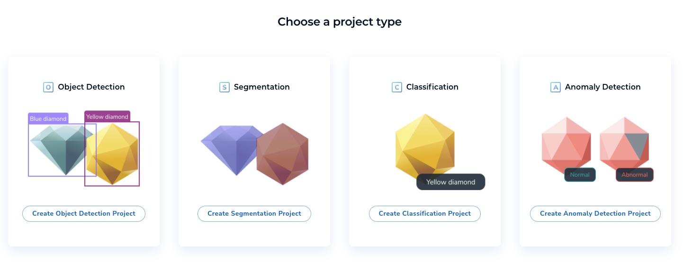Click the dark Yellow diamond classification tag
This screenshot has height=264, width=683.
pyautogui.click(x=450, y=182)
